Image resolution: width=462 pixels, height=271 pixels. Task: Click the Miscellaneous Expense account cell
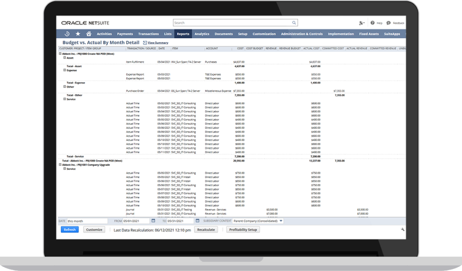click(x=218, y=91)
